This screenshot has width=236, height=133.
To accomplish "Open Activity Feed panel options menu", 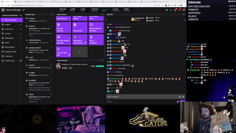I will pyautogui.click(x=52, y=14).
